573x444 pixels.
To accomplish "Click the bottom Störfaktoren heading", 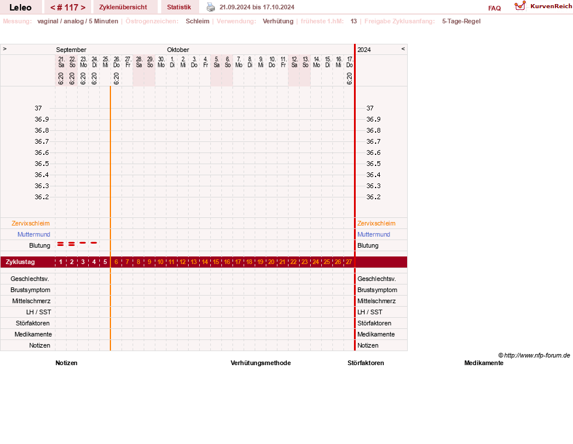I will pos(366,363).
